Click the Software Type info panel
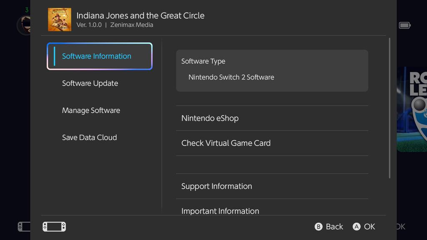This screenshot has width=427, height=240. (272, 70)
